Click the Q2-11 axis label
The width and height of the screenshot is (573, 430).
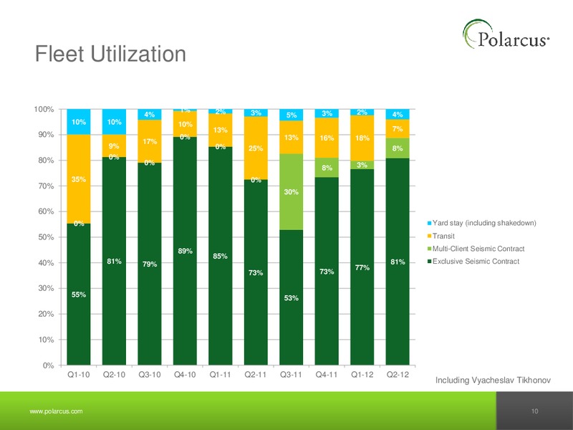tap(256, 374)
